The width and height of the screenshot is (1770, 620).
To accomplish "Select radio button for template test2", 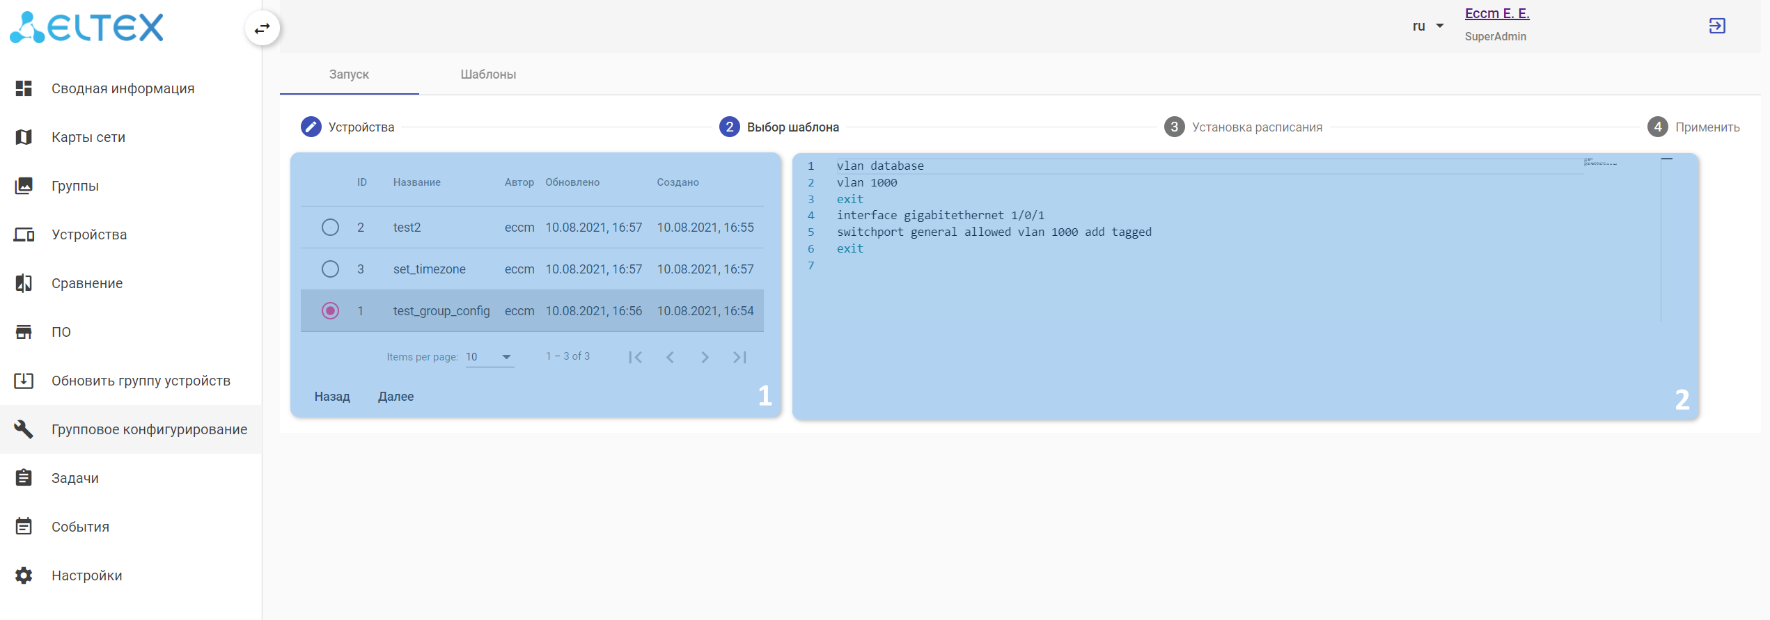I will click(x=331, y=228).
